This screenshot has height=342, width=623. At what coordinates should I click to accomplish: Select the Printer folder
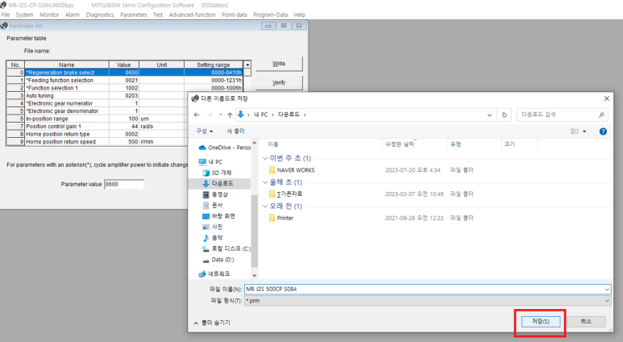[x=281, y=218]
